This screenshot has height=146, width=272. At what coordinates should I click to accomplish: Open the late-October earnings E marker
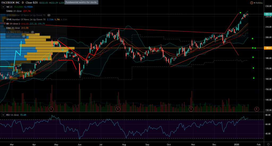[191, 109]
